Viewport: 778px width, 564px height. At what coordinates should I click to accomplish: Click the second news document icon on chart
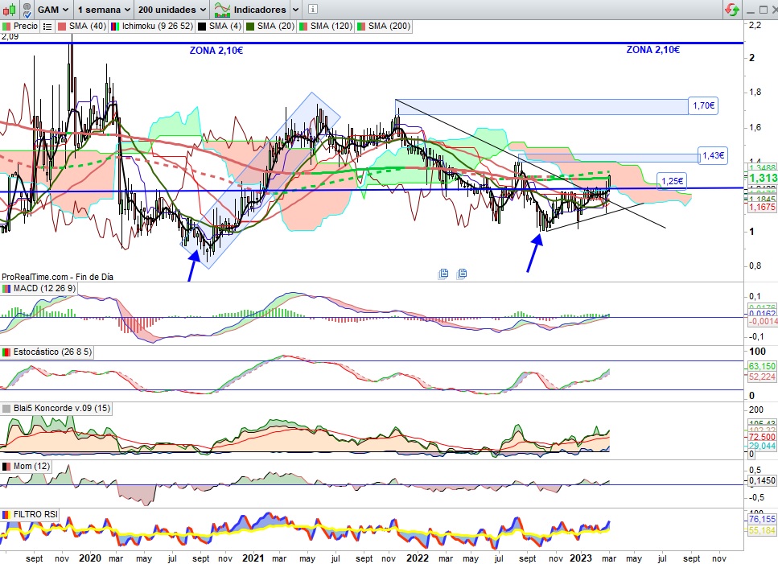(x=462, y=274)
